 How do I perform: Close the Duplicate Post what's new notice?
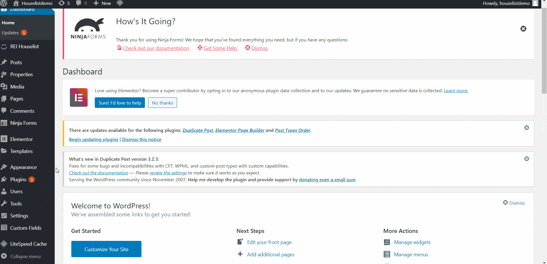[x=527, y=159]
